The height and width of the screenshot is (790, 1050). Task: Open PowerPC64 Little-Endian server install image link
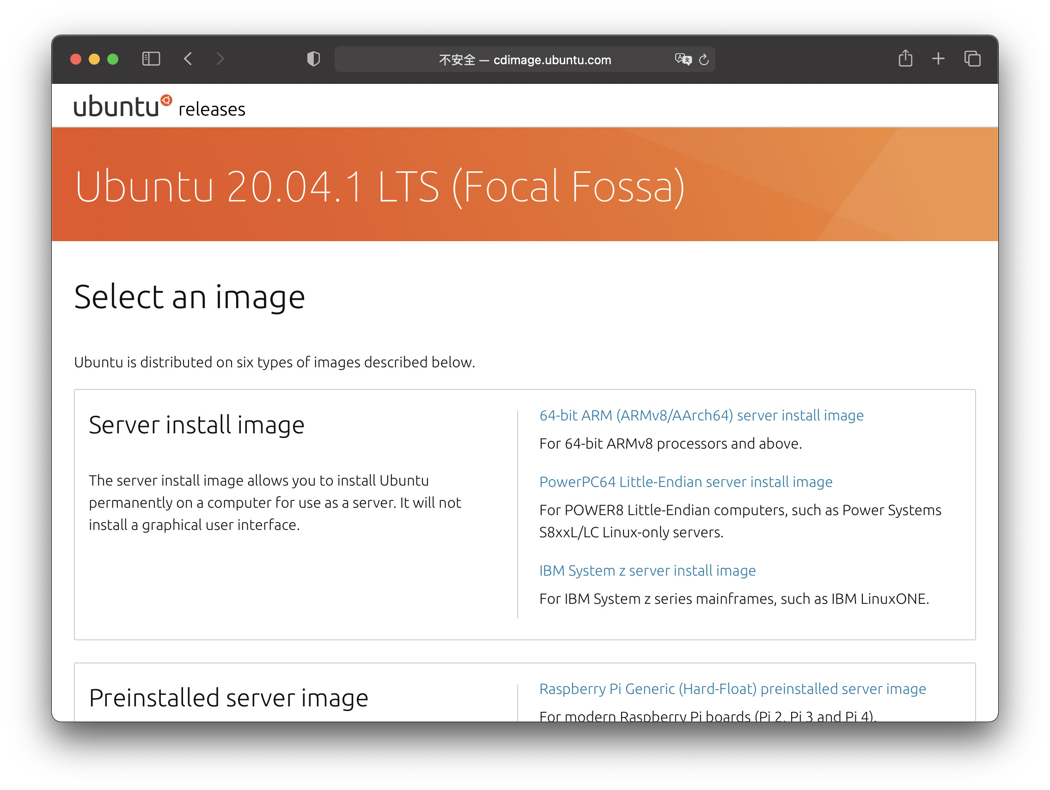pos(685,481)
